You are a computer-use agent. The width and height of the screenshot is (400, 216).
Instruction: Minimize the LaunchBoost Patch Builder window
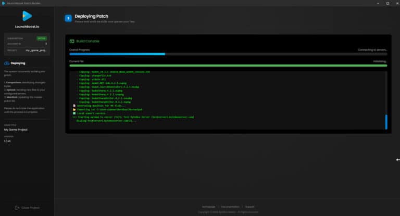click(378, 3)
